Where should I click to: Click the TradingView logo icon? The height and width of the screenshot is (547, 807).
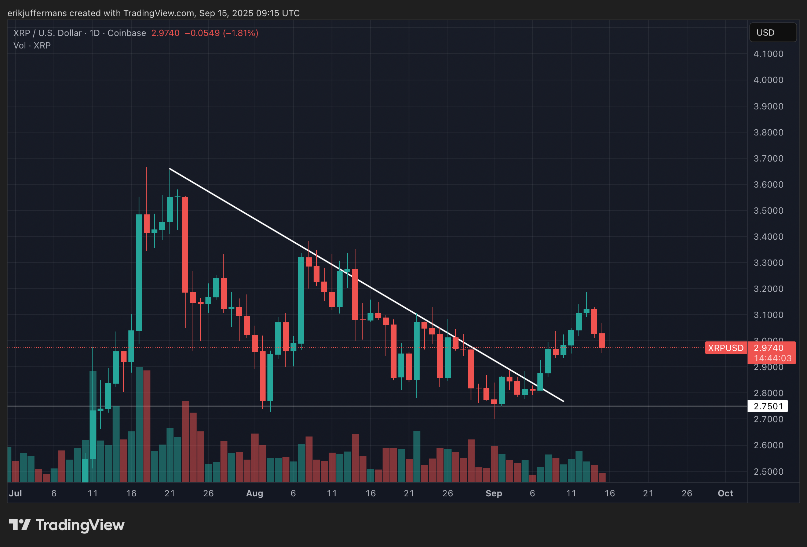pos(19,525)
